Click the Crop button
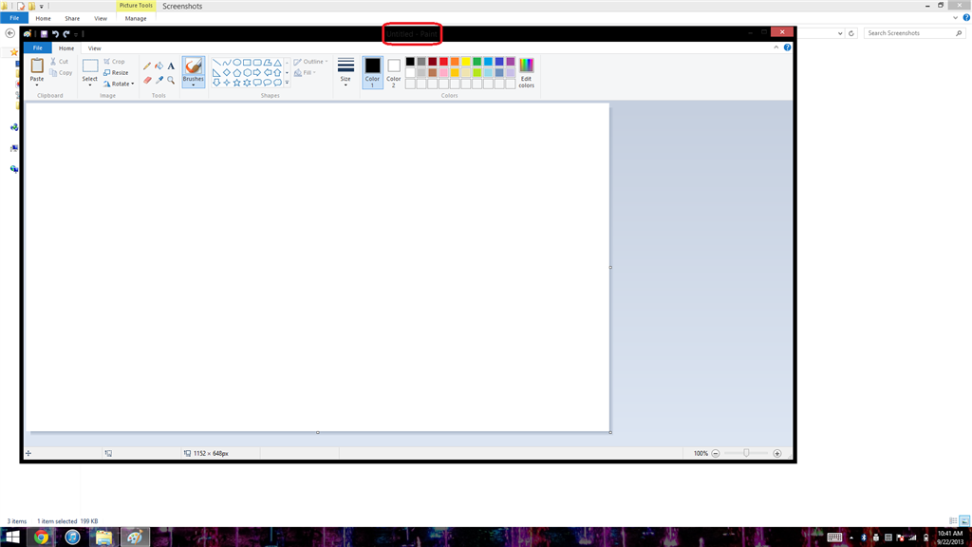Screen dimensions: 972x547 (x=114, y=62)
